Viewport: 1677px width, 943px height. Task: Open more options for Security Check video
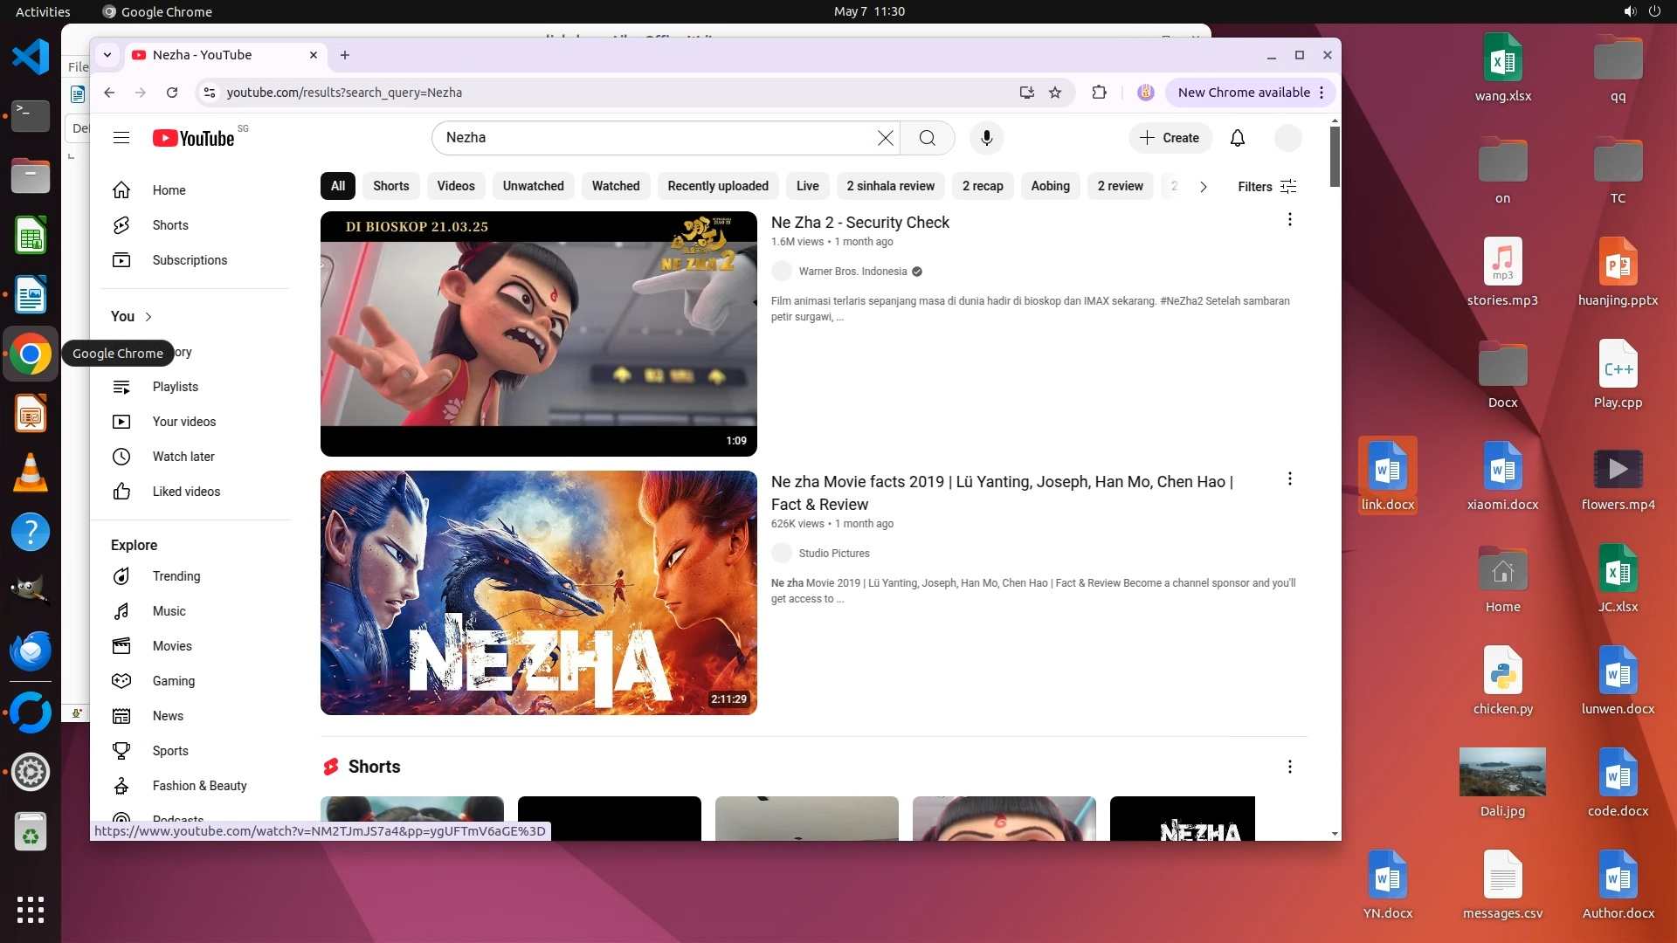[1289, 220]
